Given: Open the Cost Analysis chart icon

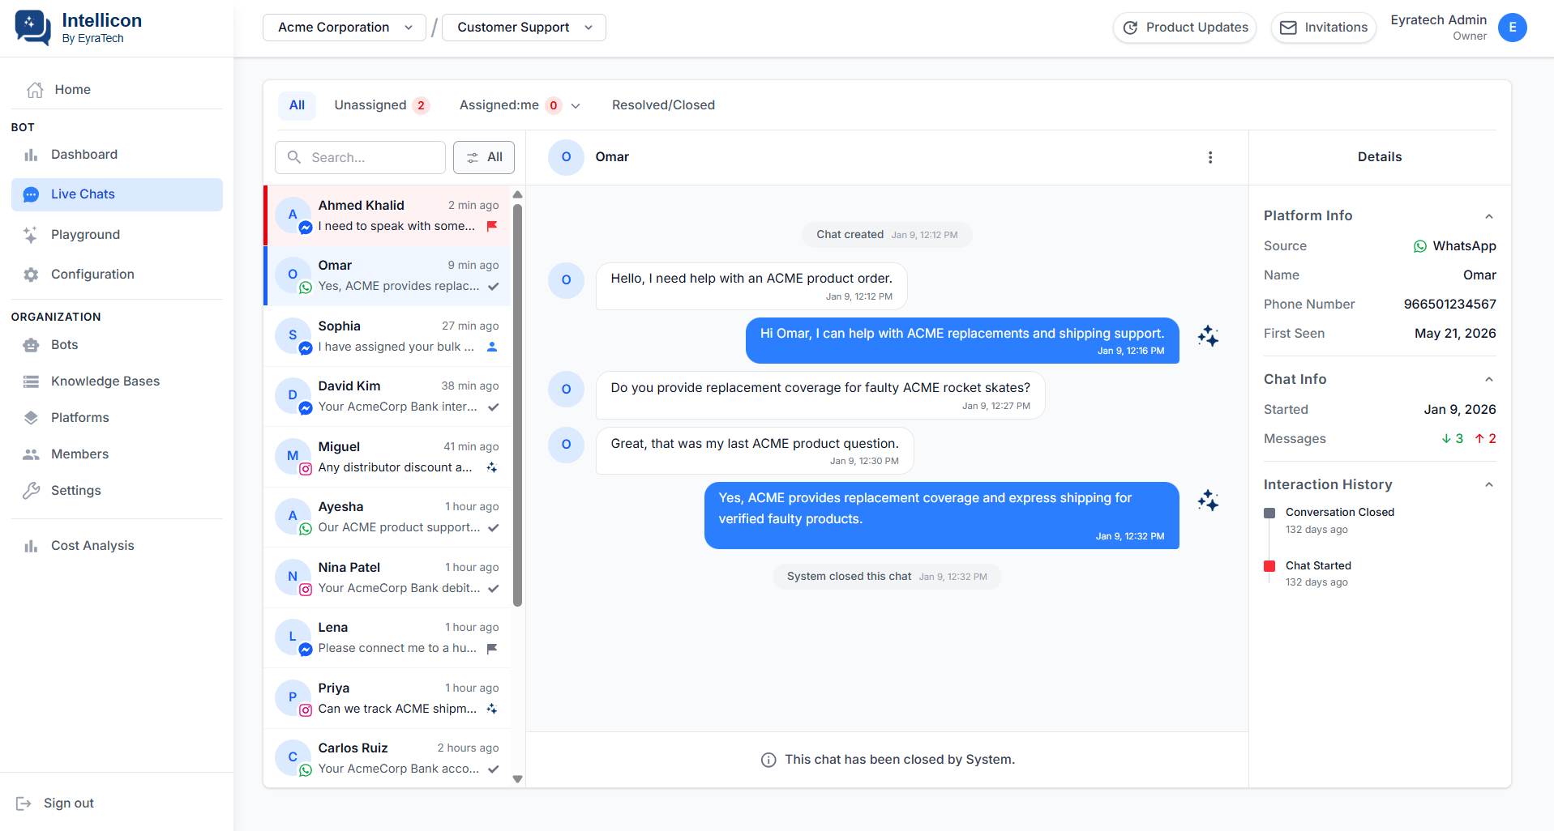Looking at the screenshot, I should [31, 546].
